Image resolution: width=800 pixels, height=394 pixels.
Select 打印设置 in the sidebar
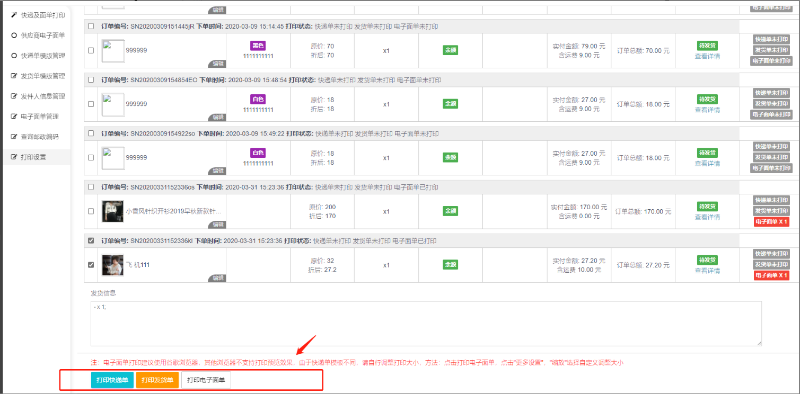[33, 157]
